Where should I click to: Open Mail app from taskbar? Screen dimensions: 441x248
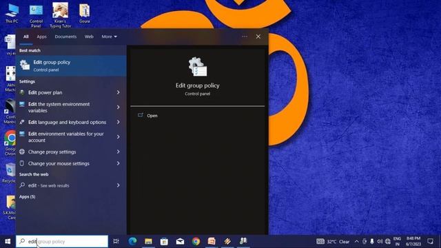pos(180,241)
